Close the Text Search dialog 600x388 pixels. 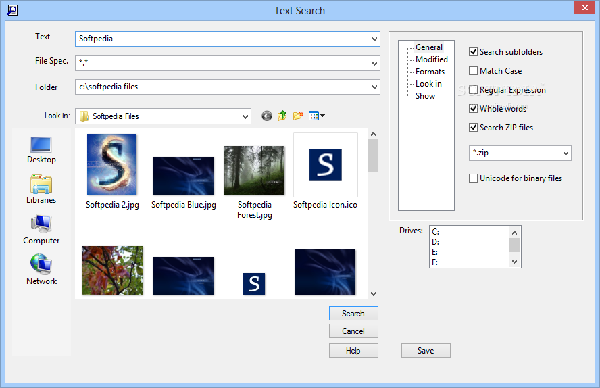click(584, 7)
